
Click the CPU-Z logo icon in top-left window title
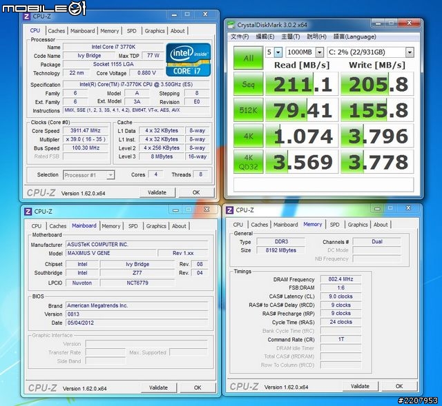pos(27,17)
